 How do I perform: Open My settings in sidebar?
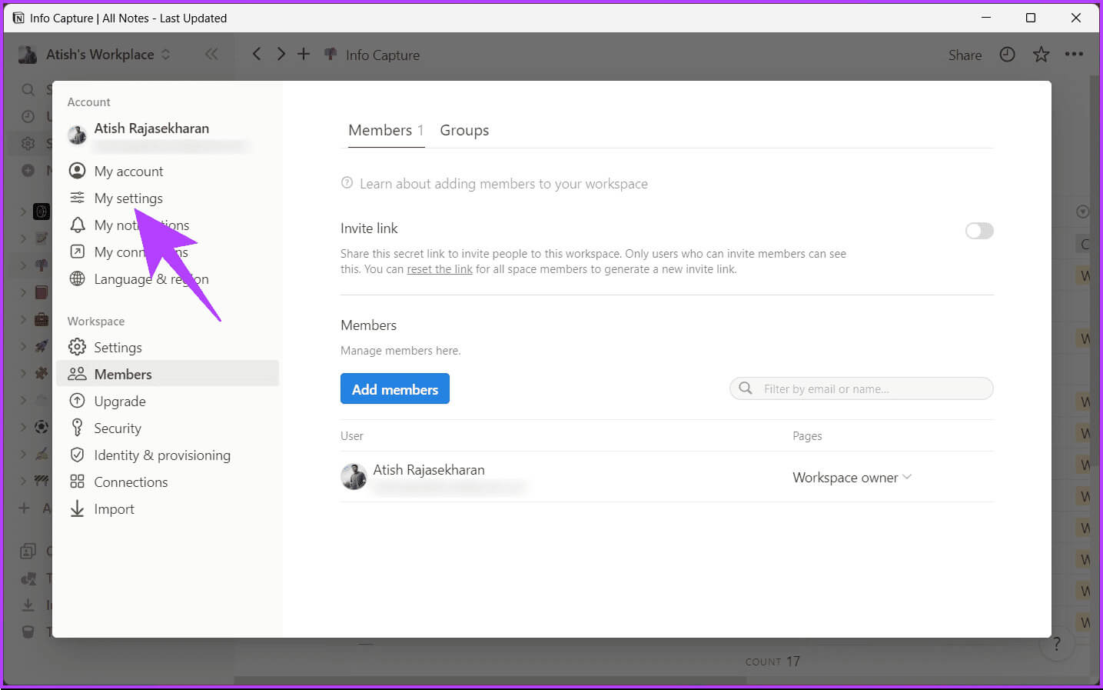coord(128,198)
